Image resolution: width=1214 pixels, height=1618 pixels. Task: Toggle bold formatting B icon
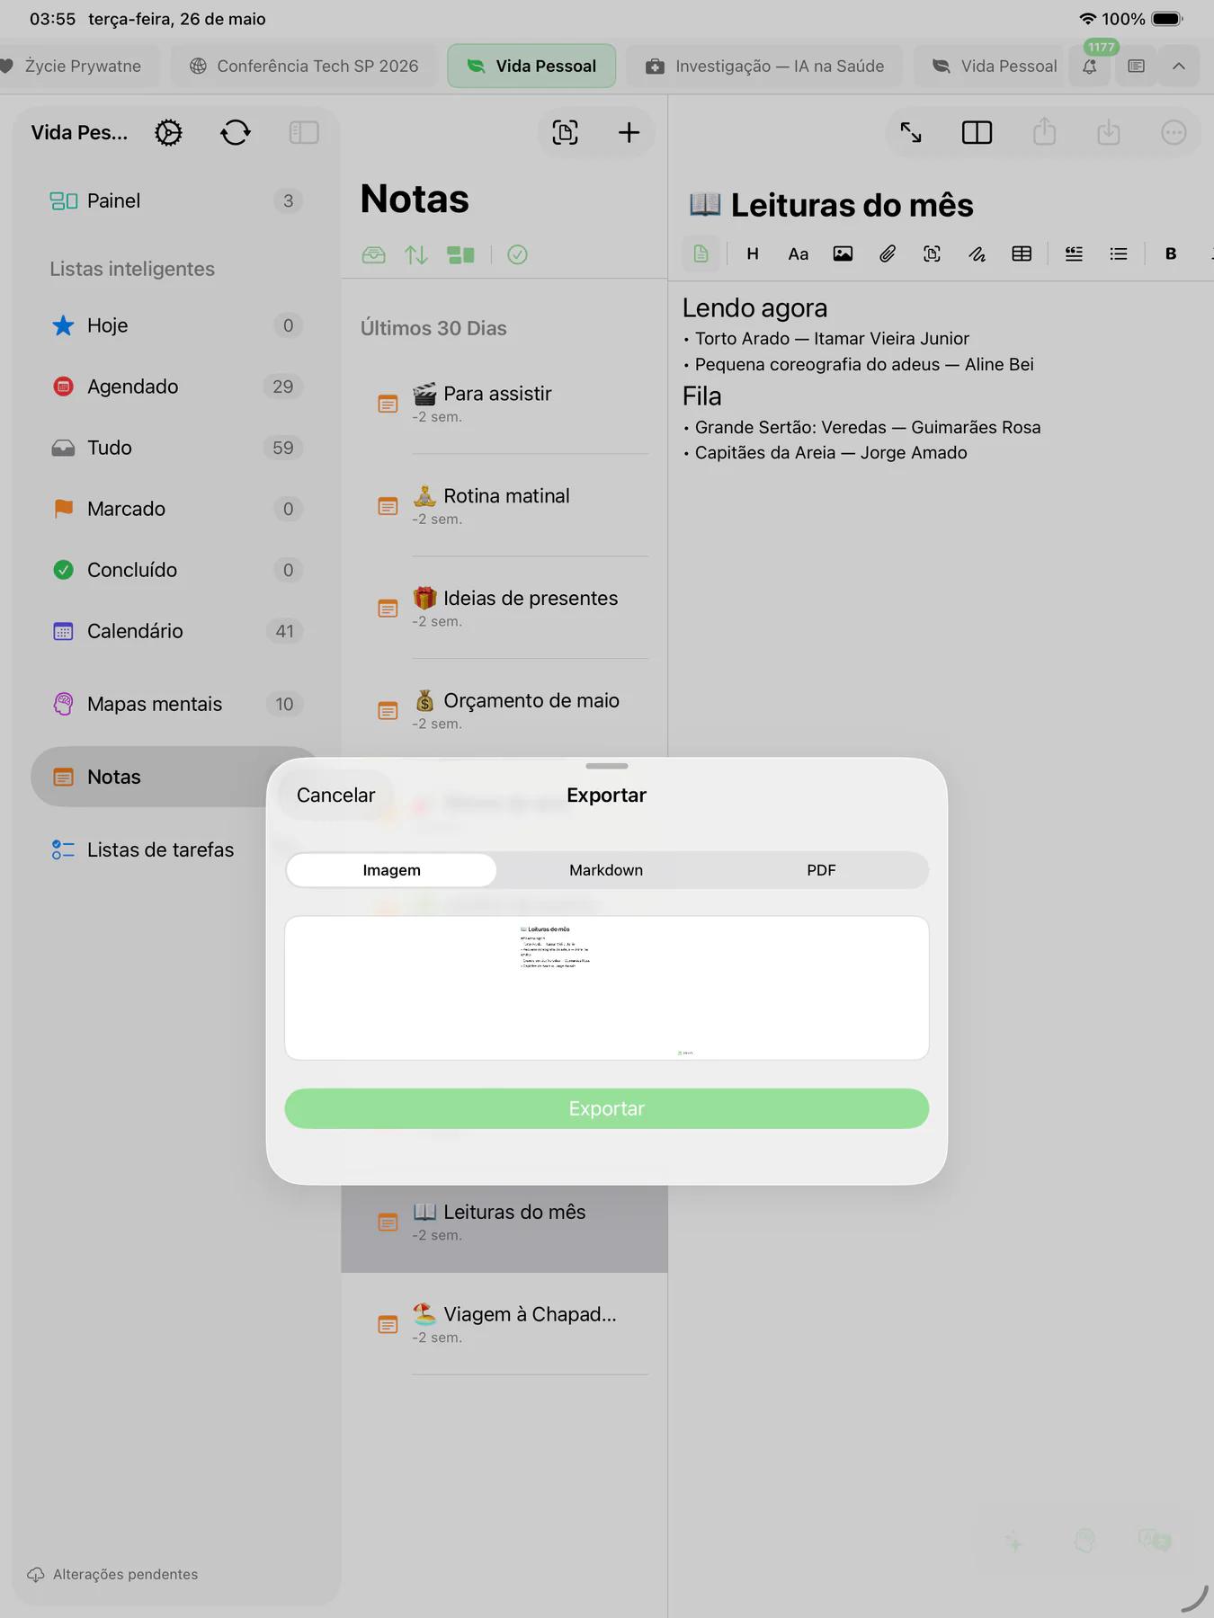point(1171,253)
